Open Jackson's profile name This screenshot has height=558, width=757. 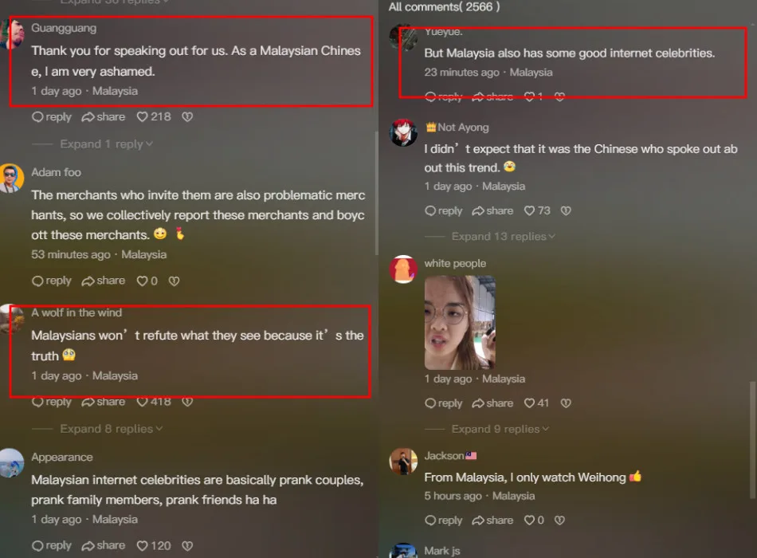[x=444, y=456]
